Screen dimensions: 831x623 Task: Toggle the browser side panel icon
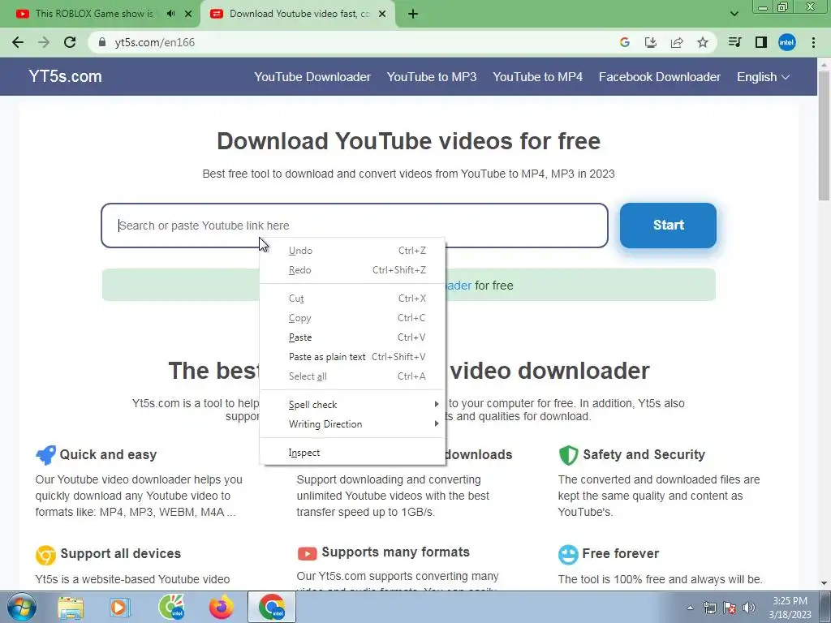tap(761, 42)
